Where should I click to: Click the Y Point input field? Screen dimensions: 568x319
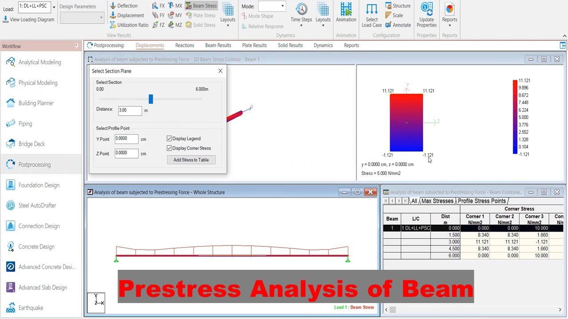point(126,139)
